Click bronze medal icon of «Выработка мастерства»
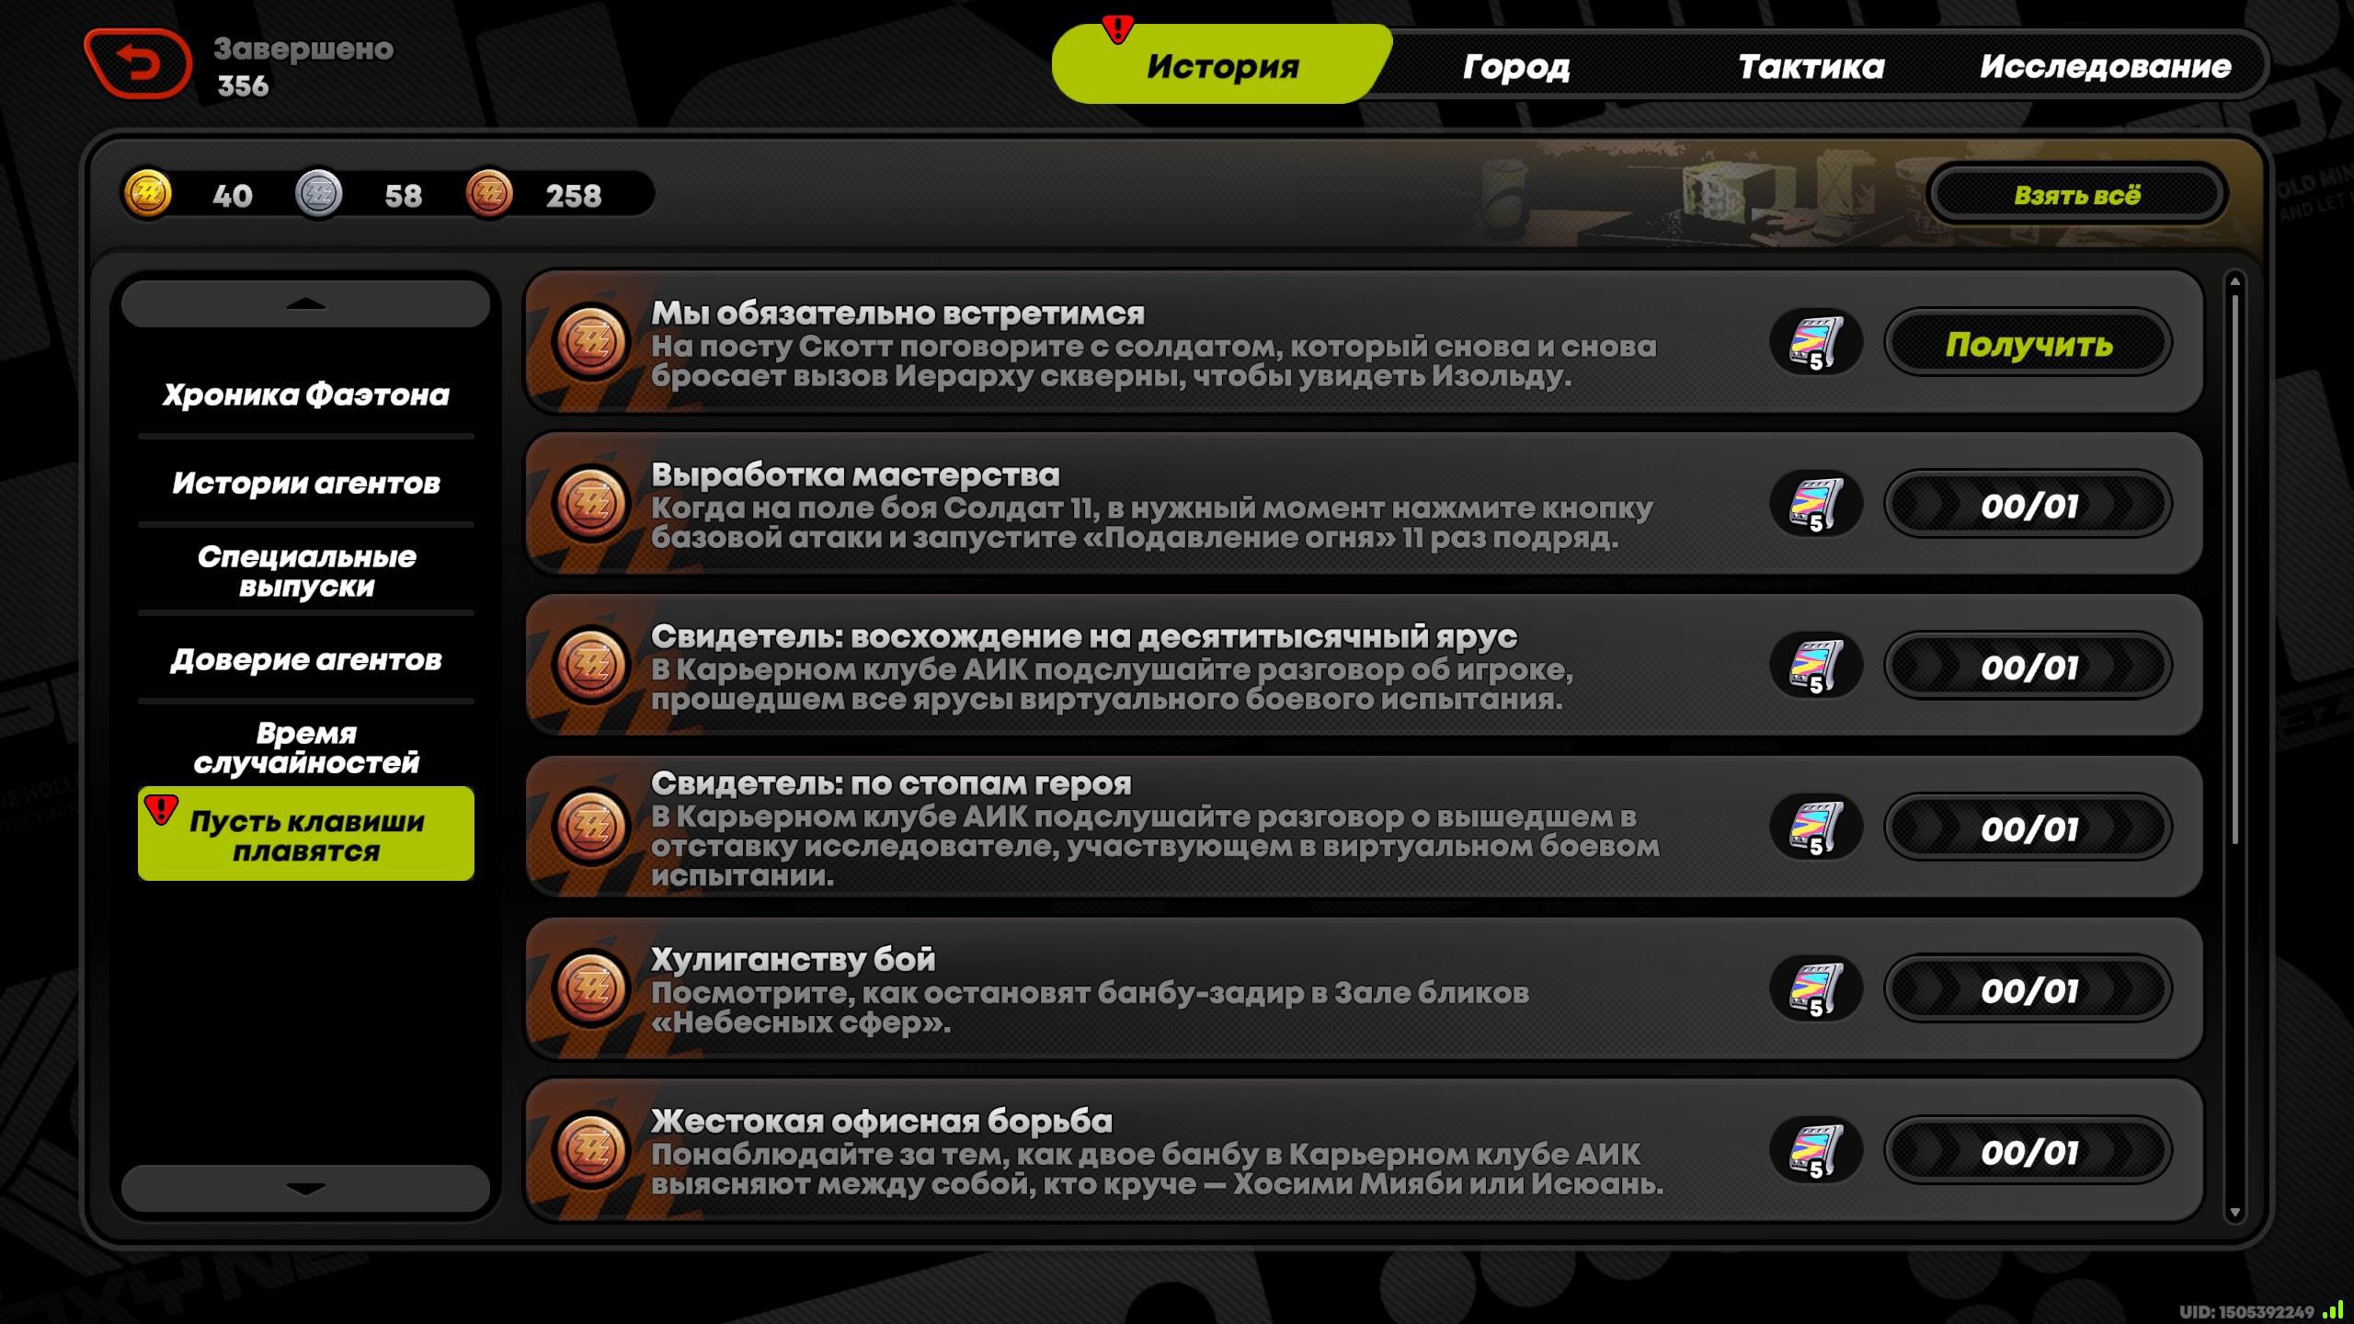Image resolution: width=2354 pixels, height=1324 pixels. point(590,504)
